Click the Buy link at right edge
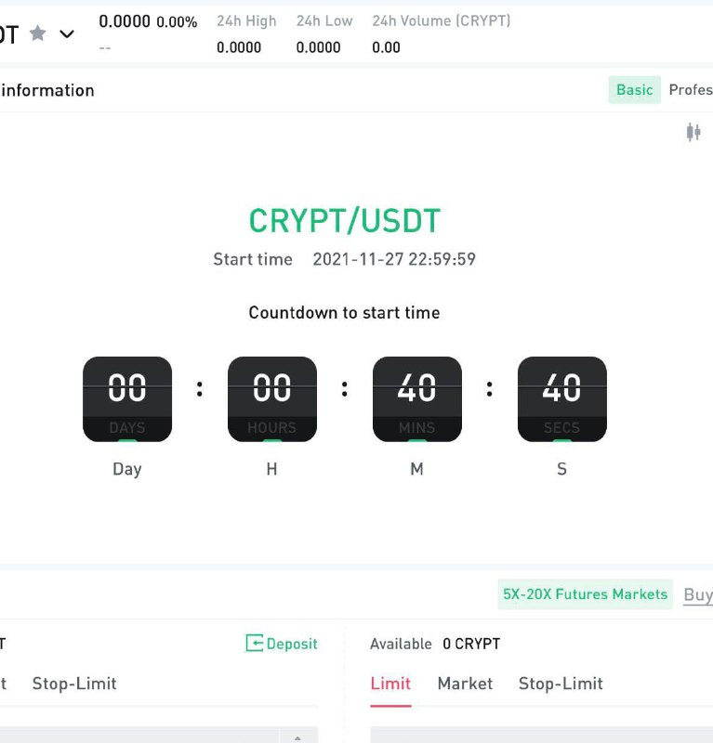Viewport: 713px width, 743px height. pyautogui.click(x=698, y=594)
